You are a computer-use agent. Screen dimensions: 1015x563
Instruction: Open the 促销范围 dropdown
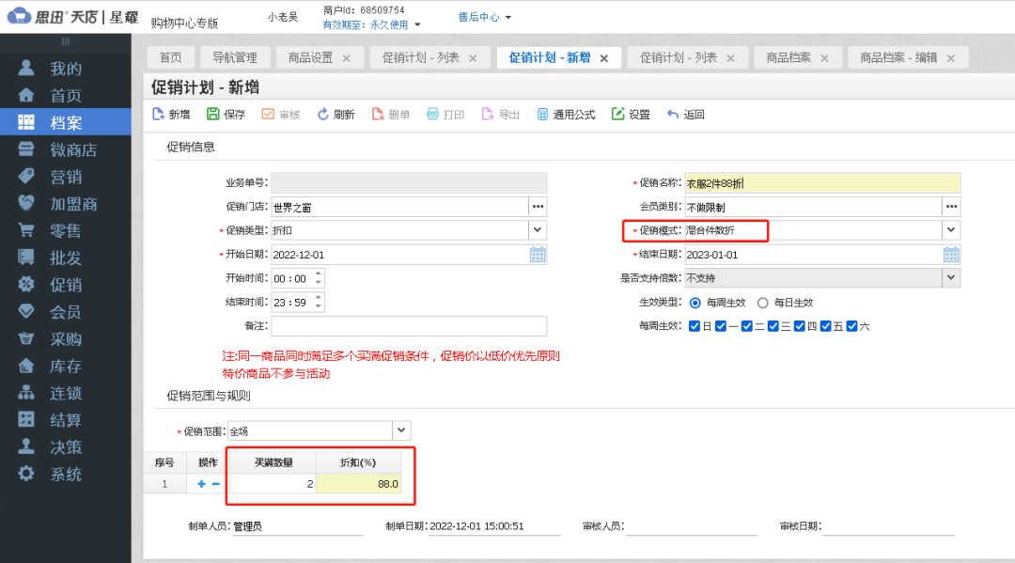402,429
